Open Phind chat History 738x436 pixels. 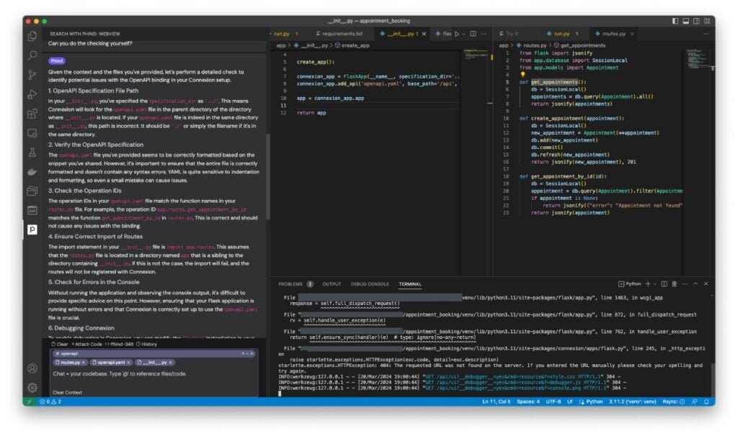146,344
